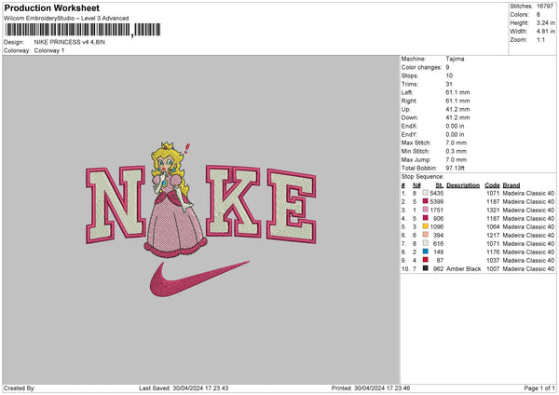The height and width of the screenshot is (395, 559).
Task: Select the blue swatch in stop row 8
Action: (x=426, y=252)
